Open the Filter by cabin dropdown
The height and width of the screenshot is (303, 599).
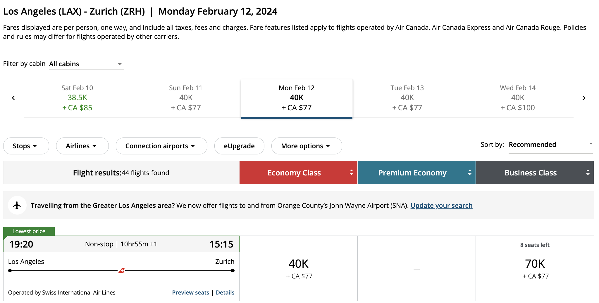click(x=86, y=64)
